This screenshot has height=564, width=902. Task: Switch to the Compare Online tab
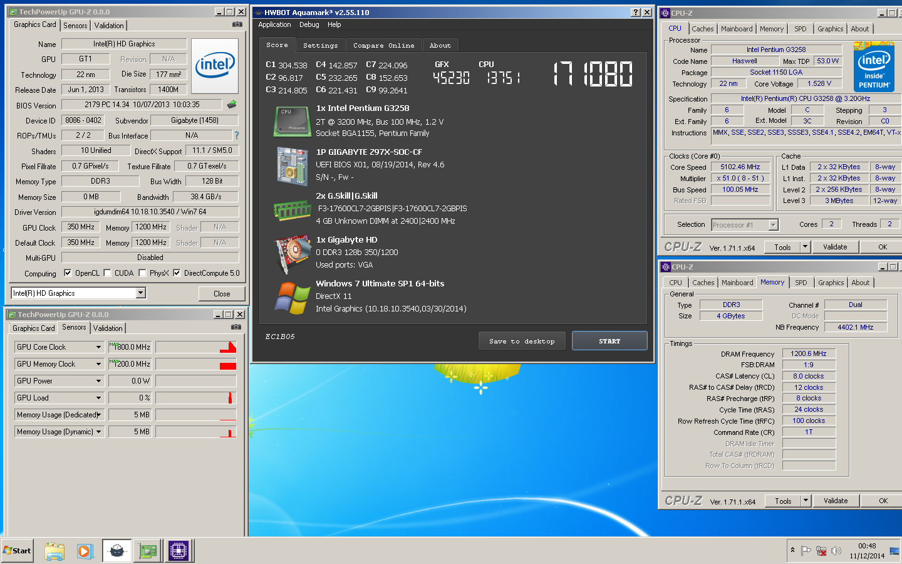click(x=383, y=45)
